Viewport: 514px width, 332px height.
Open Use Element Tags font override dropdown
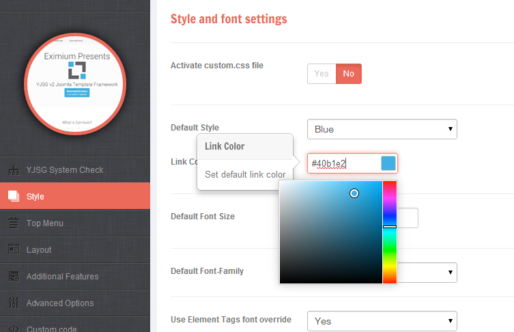click(x=382, y=321)
